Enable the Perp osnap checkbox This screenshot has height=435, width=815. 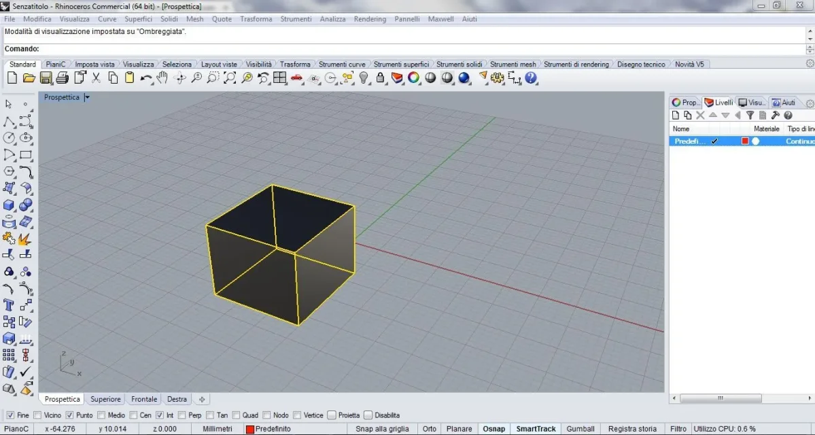(x=182, y=415)
